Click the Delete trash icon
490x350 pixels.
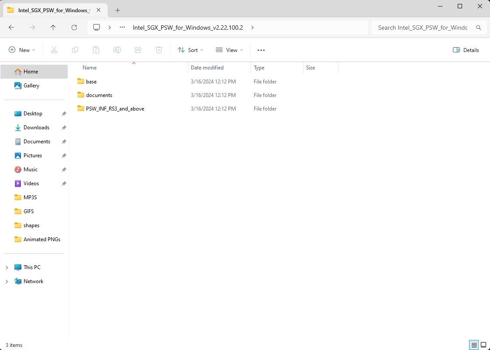tap(159, 50)
